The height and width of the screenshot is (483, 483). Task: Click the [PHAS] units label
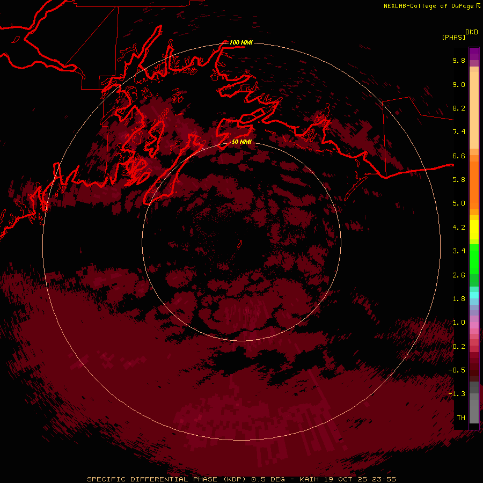(x=453, y=37)
